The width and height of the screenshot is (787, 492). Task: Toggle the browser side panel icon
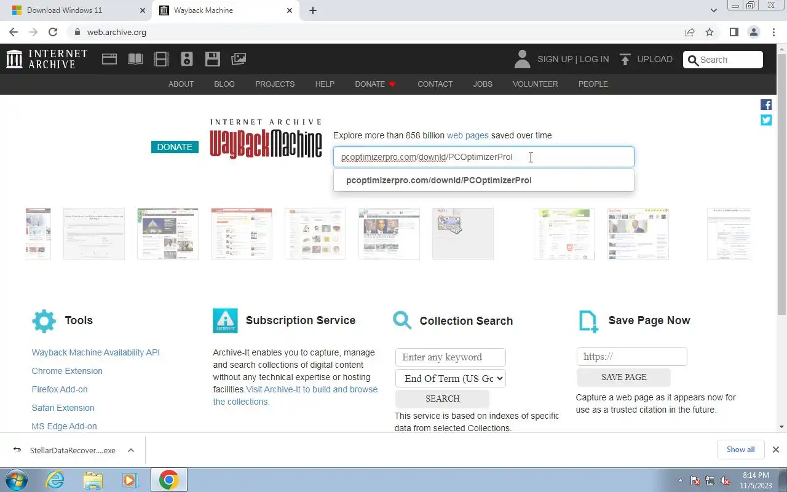point(734,32)
